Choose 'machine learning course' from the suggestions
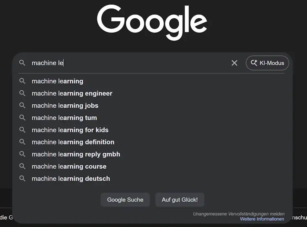Image resolution: width=307 pixels, height=227 pixels. (x=69, y=166)
